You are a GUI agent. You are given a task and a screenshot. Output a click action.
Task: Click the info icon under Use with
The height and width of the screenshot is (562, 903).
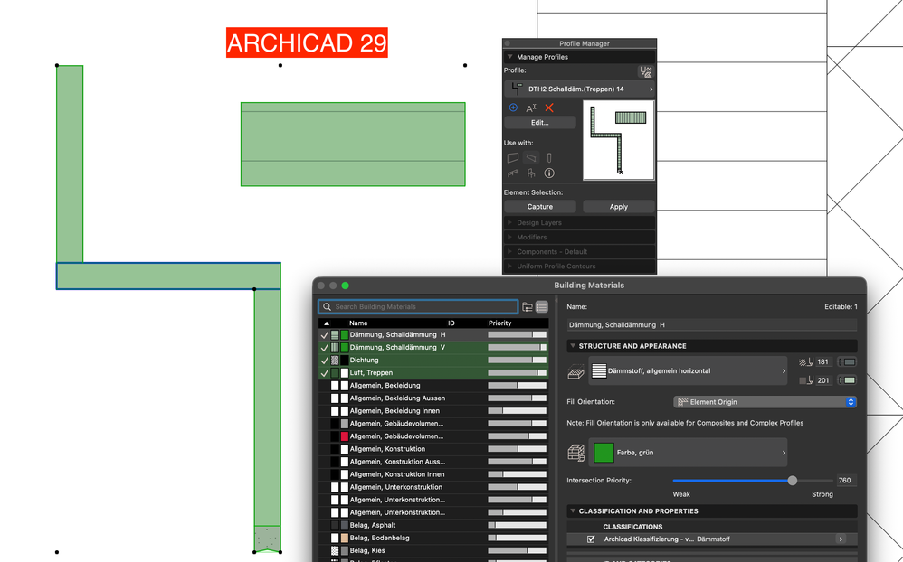point(549,173)
